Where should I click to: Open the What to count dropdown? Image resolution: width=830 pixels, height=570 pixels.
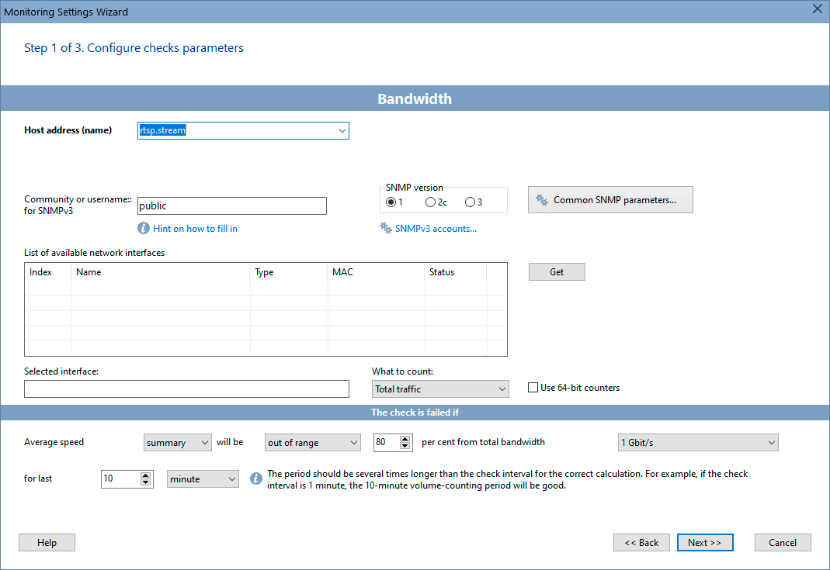click(503, 389)
